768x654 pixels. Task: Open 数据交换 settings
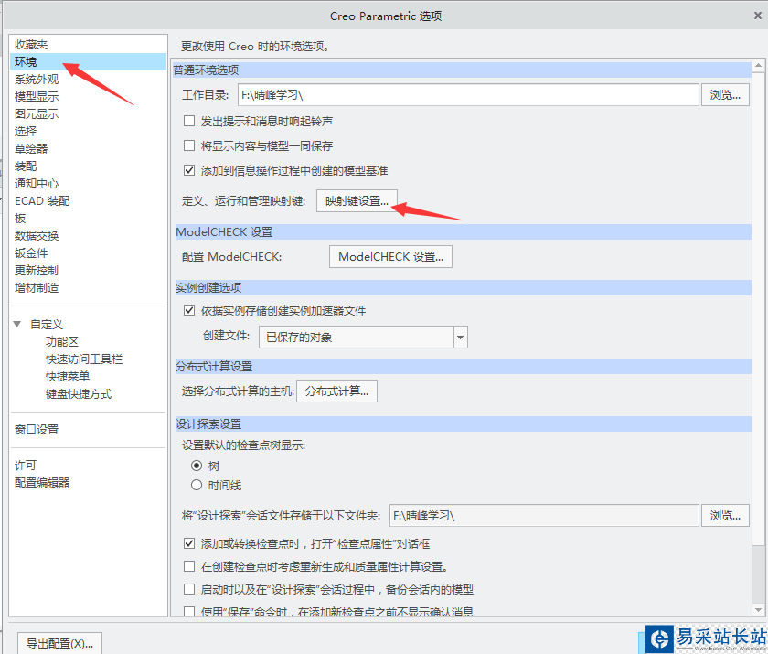pos(37,236)
